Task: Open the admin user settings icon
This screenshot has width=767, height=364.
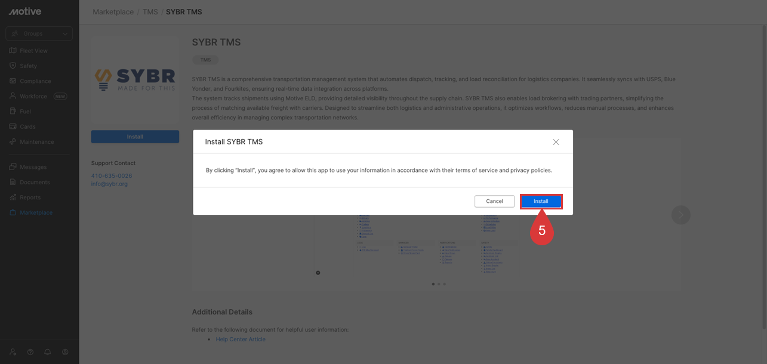Action: coord(13,352)
